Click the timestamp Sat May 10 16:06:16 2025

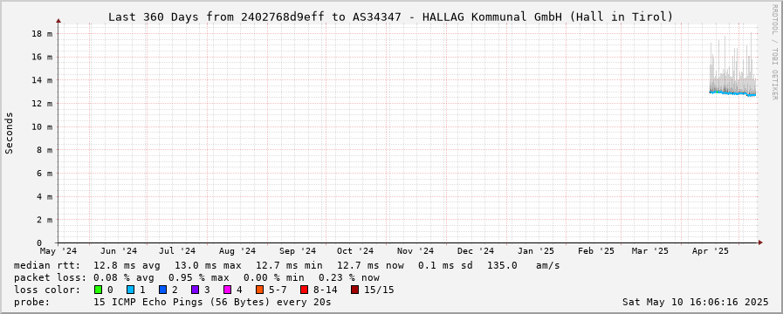click(695, 302)
